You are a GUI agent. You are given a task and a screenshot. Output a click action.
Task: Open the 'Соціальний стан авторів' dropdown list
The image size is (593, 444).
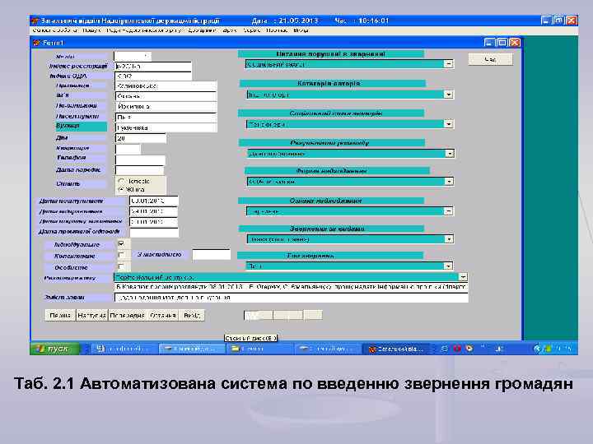click(x=448, y=124)
